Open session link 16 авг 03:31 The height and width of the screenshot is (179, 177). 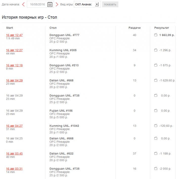click(x=14, y=169)
